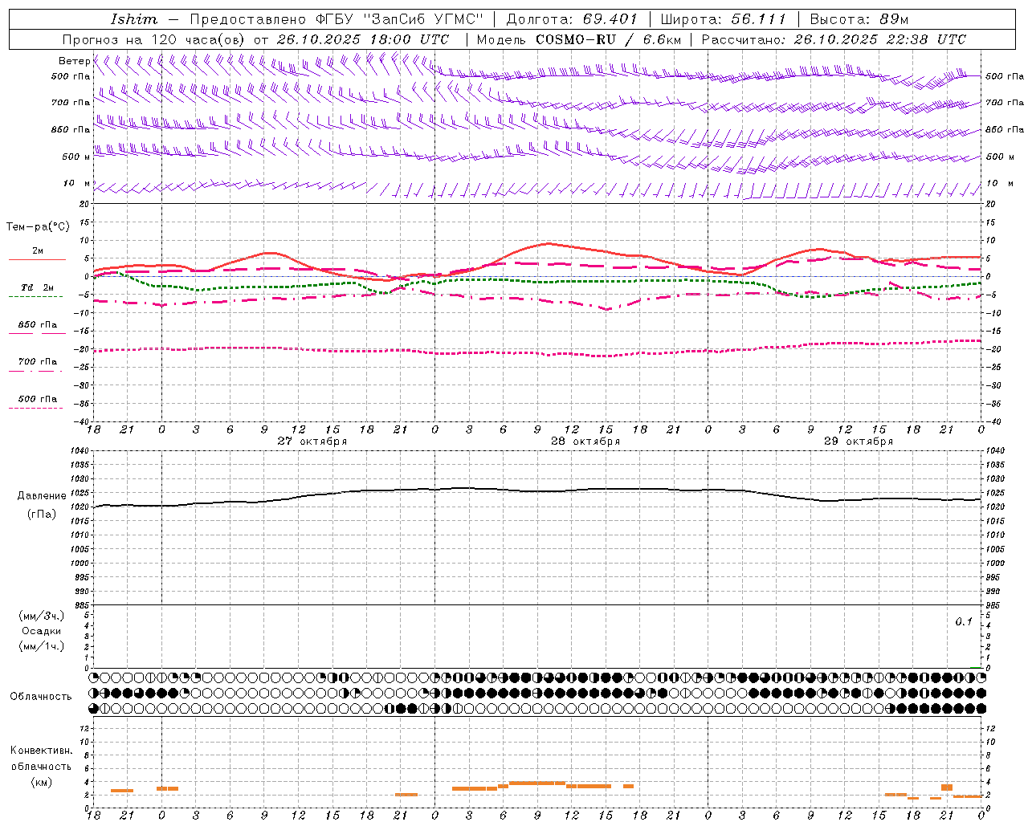Click the "Конвективн." convective cloud label
Image resolution: width=1028 pixels, height=822 pixels.
point(41,751)
